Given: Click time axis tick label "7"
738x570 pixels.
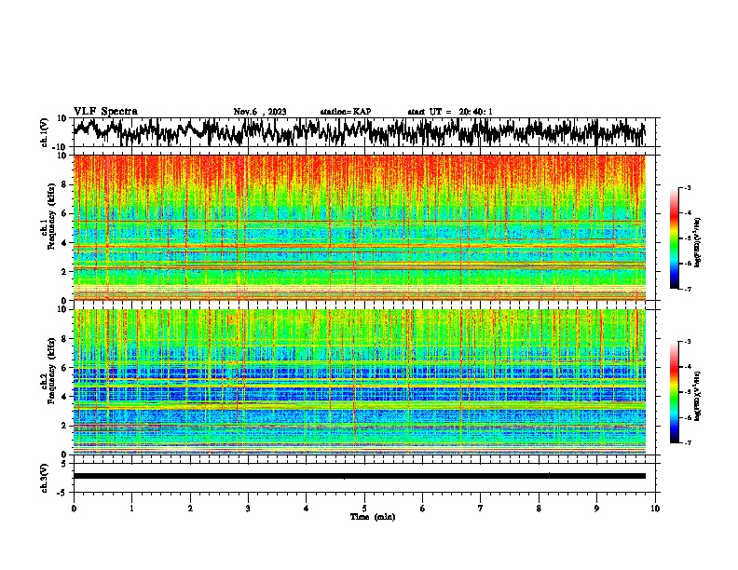Looking at the screenshot, I should point(481,509).
